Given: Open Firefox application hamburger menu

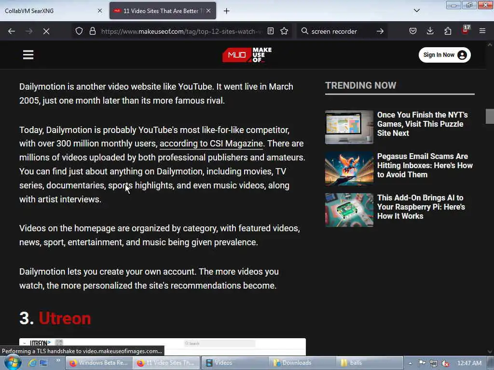Looking at the screenshot, I should (482, 31).
